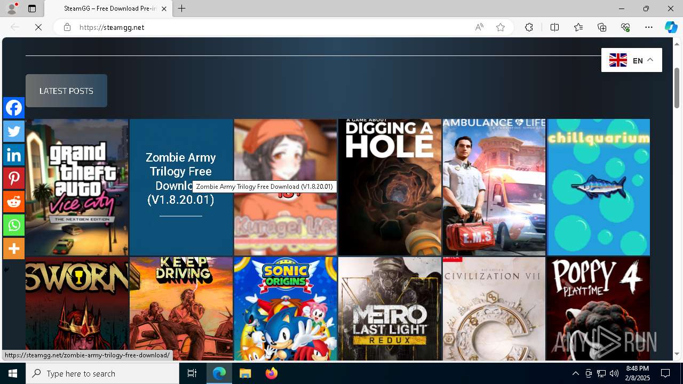Hide the social share sidebar arrow

click(6, 270)
